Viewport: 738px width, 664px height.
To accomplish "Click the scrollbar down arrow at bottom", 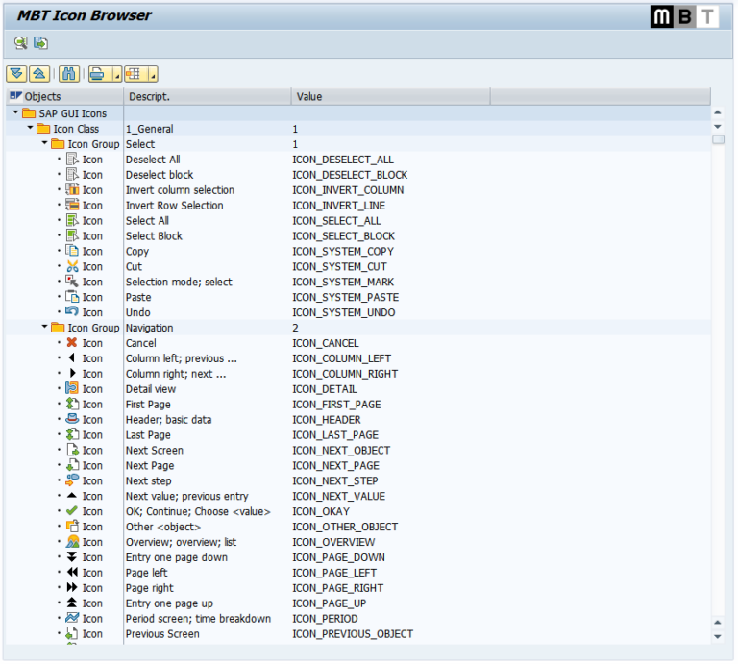I will coord(717,635).
